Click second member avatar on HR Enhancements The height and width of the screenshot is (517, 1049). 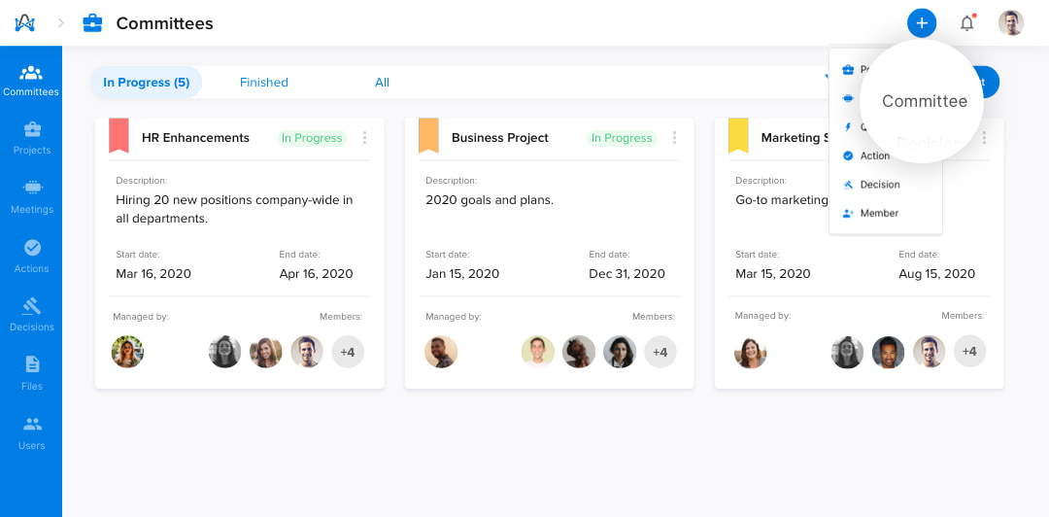click(x=265, y=352)
